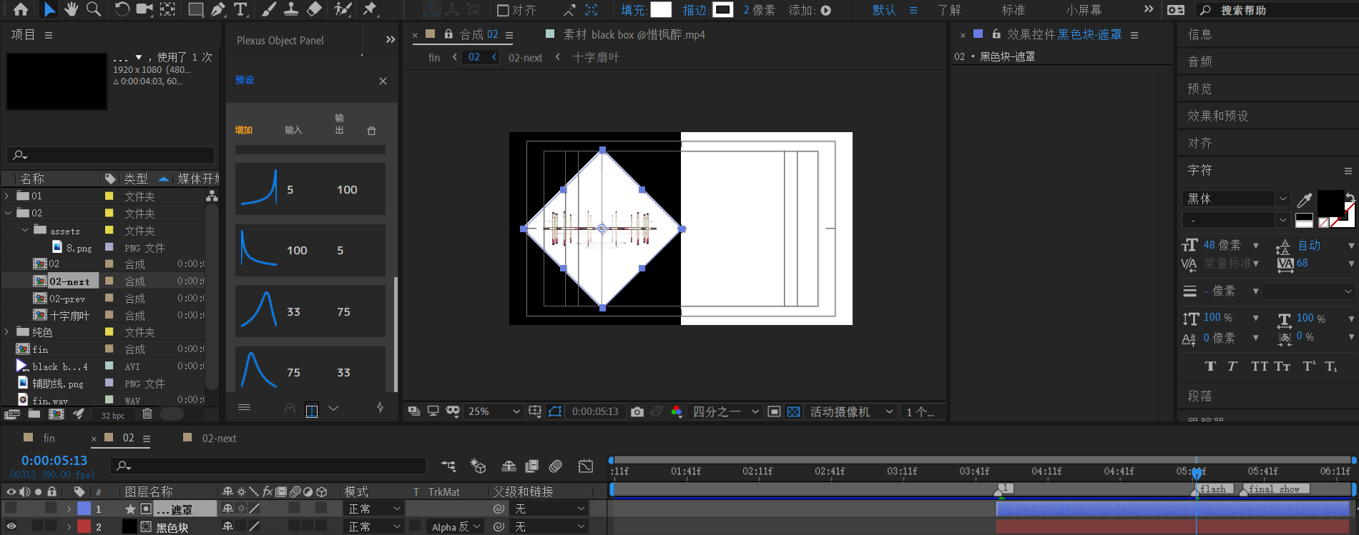Screen dimensions: 1359x535
Task: Toggle visibility eye of 黑色块 layer
Action: click(11, 526)
